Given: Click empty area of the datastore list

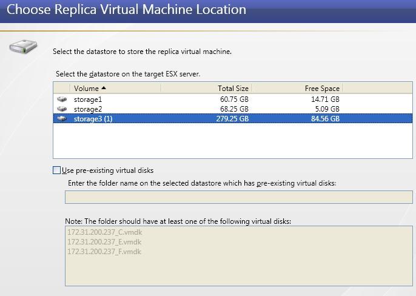Looking at the screenshot, I should coord(233,141).
